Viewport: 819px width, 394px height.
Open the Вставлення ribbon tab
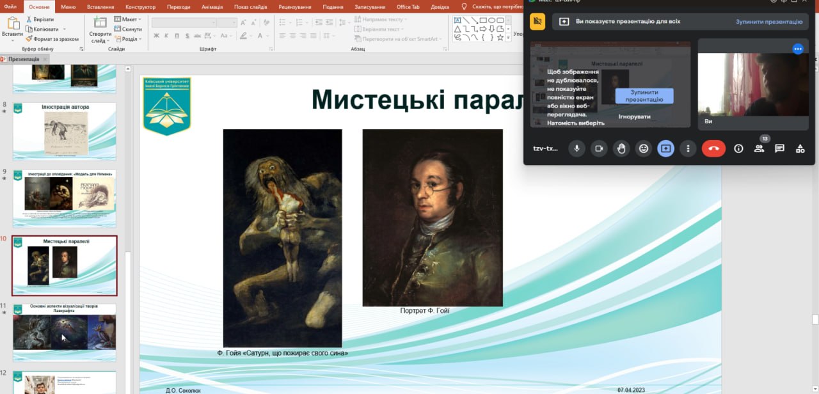tap(100, 7)
